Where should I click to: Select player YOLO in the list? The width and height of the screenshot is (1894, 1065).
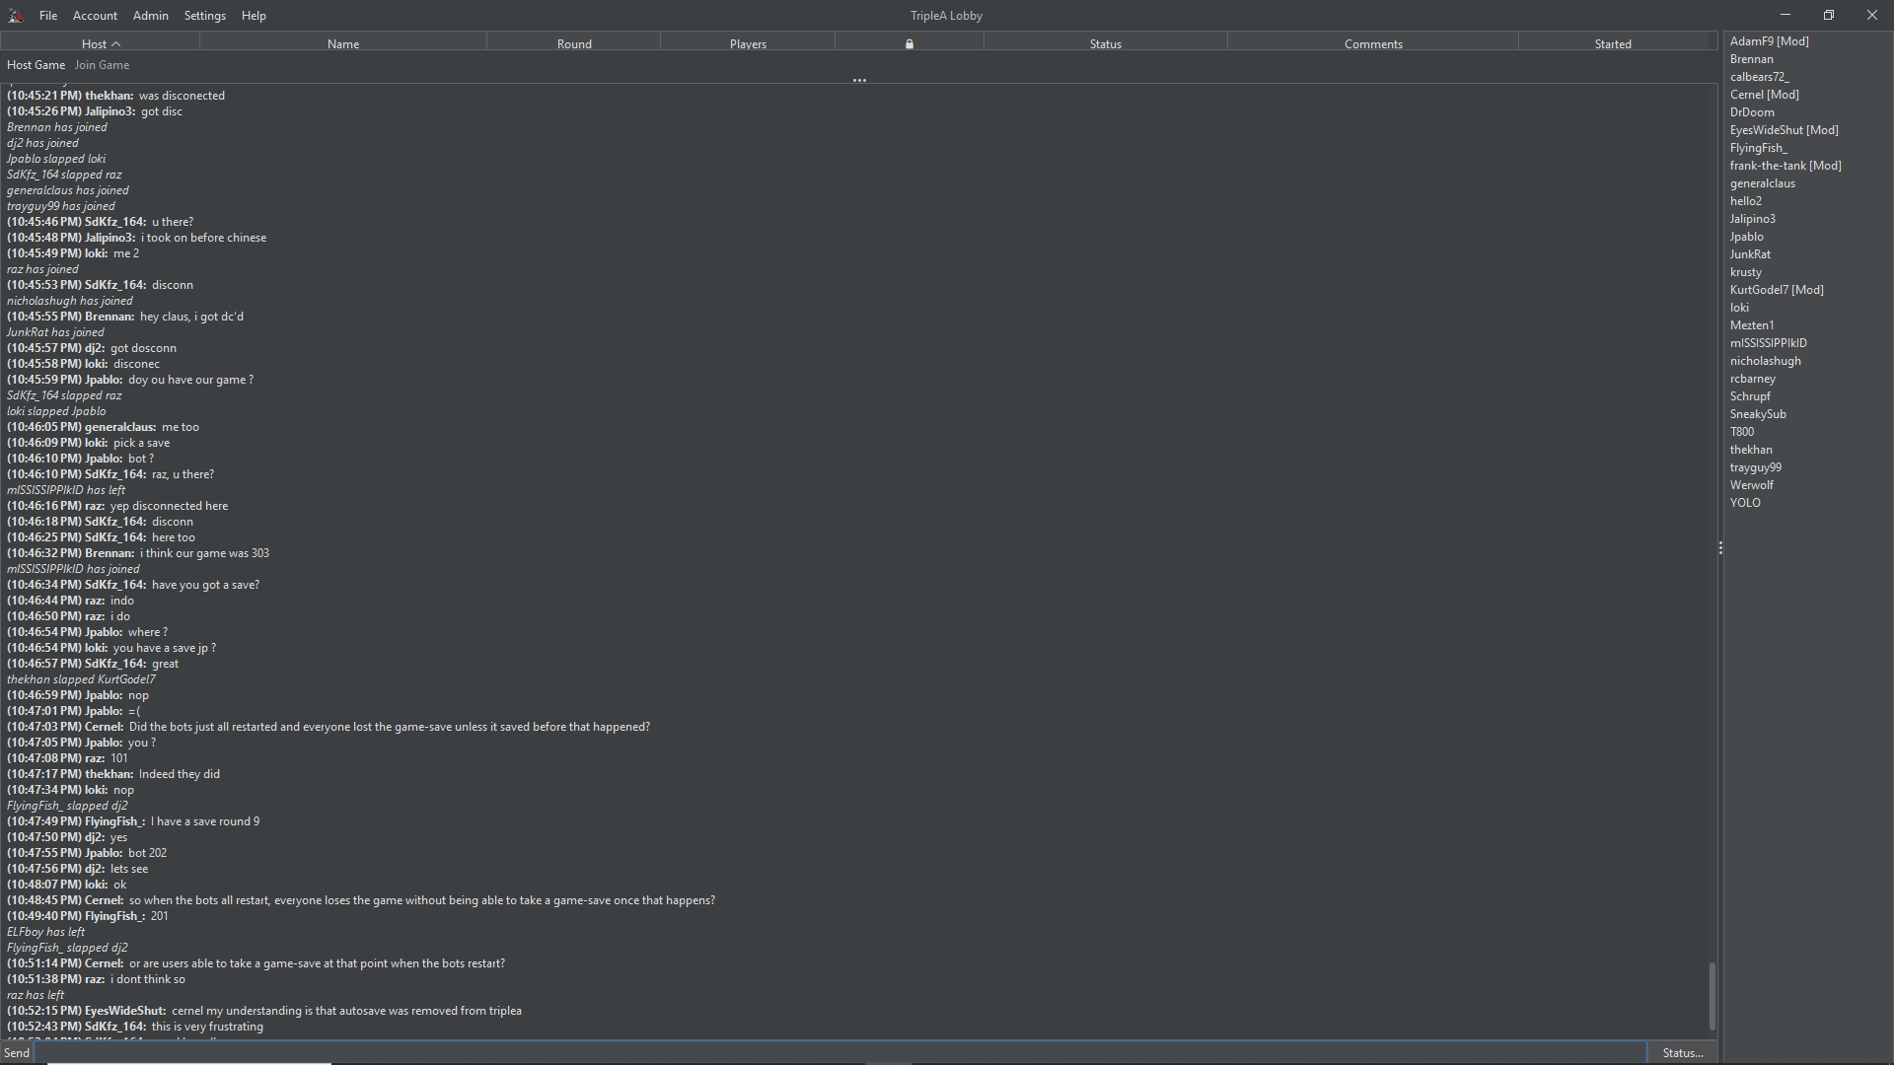(1745, 503)
